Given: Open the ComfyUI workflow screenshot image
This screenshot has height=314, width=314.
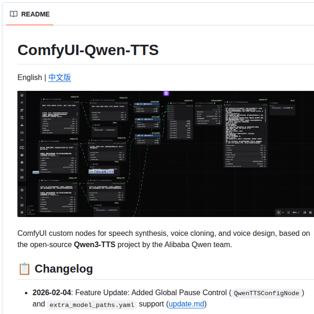Looking at the screenshot, I should point(166,154).
